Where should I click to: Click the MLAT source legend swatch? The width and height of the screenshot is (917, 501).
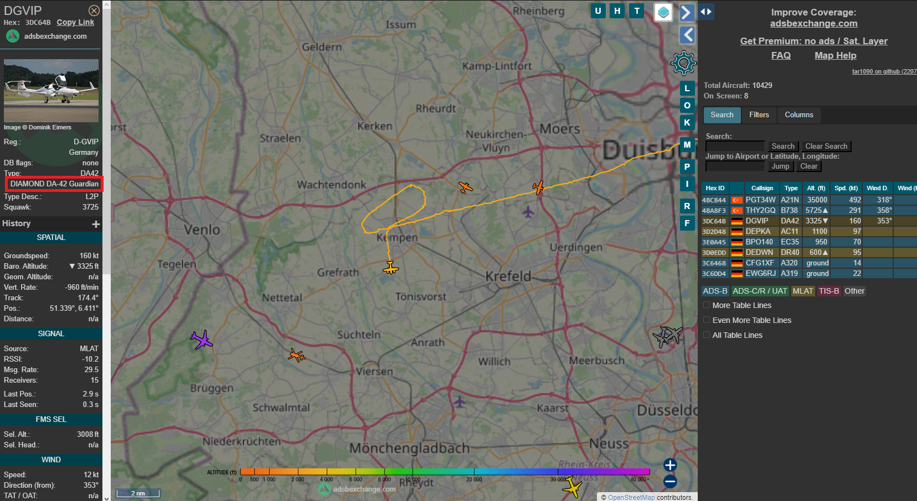(x=803, y=291)
